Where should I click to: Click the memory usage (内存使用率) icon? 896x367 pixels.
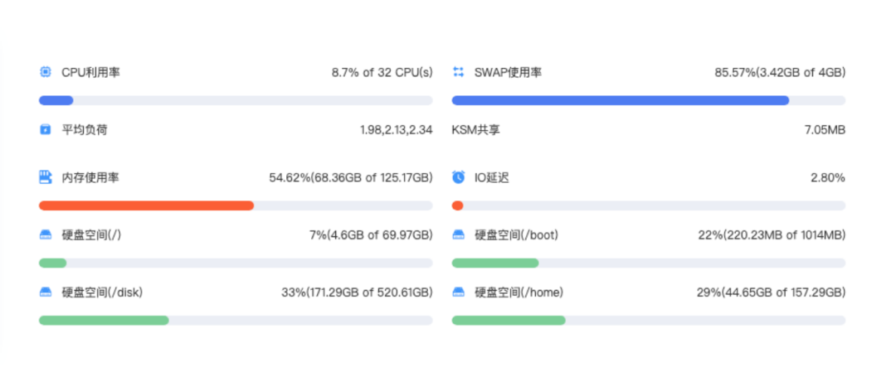pyautogui.click(x=45, y=177)
